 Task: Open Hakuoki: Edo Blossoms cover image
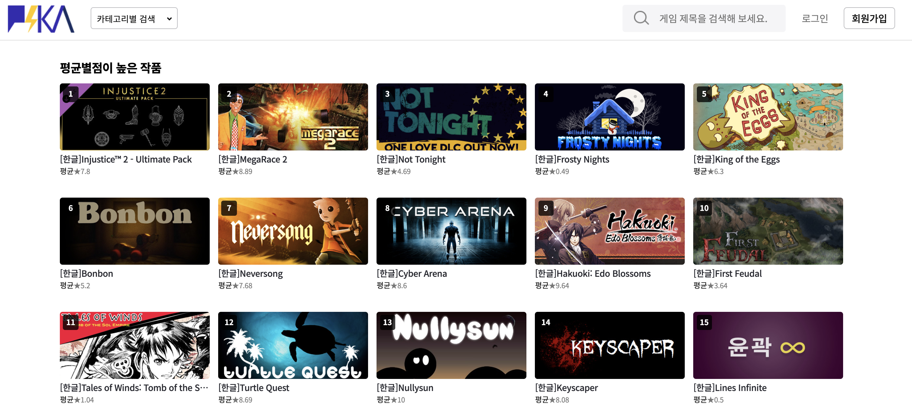click(x=609, y=231)
